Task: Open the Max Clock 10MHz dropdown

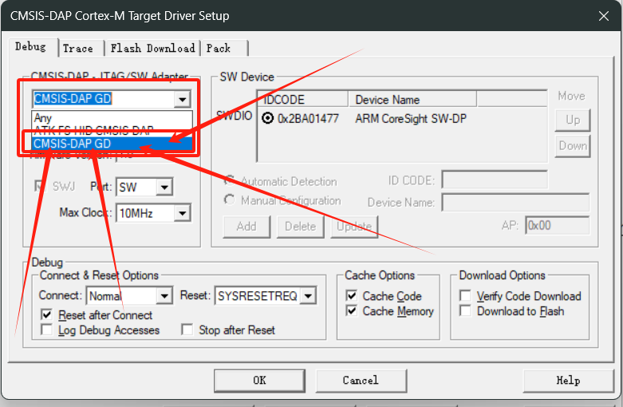Action: pyautogui.click(x=183, y=213)
